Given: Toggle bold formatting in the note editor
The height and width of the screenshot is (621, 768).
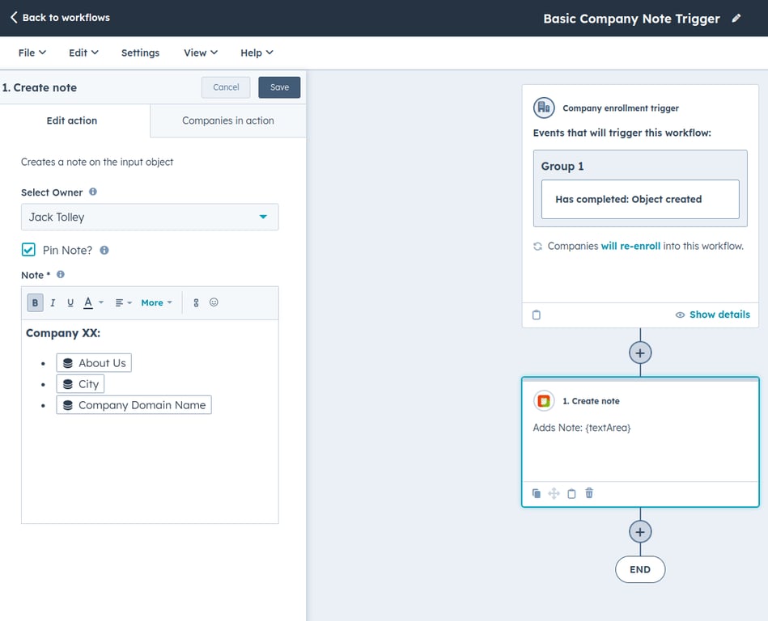Looking at the screenshot, I should click(33, 302).
